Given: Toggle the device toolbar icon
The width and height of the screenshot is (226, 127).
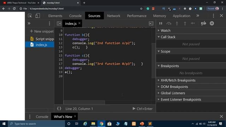Looking at the screenshot, I should coord(38,16).
